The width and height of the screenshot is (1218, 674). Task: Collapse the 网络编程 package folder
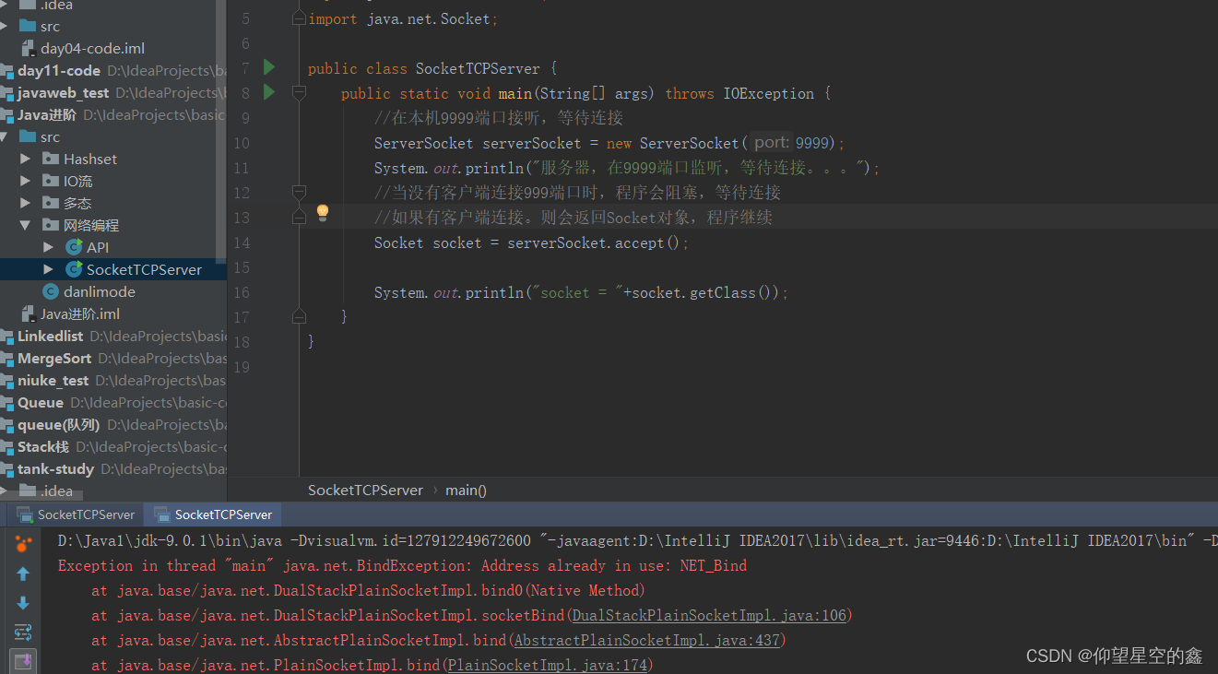[x=27, y=225]
